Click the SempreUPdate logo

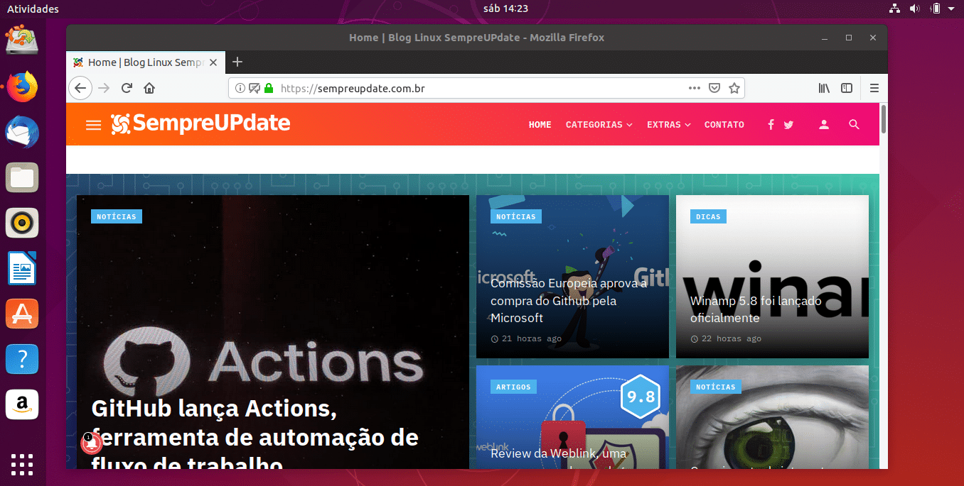(x=200, y=123)
